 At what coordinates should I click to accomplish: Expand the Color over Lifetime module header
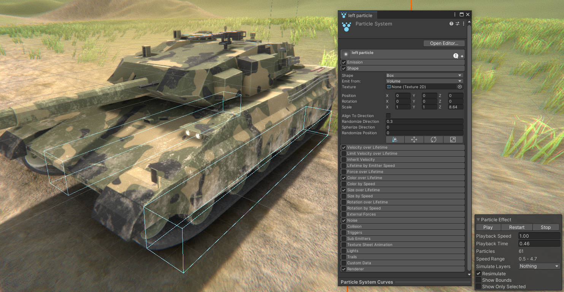click(x=402, y=178)
